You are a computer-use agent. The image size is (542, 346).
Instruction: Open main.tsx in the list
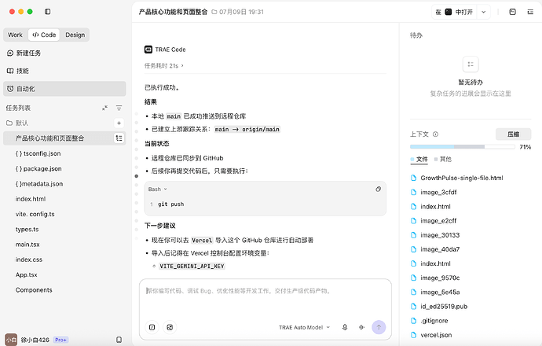27,245
